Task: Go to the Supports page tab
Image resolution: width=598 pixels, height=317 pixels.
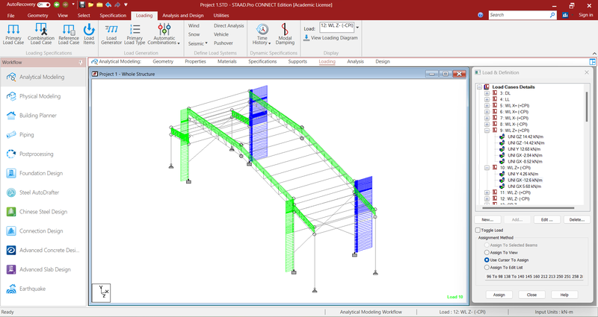Action: click(298, 62)
